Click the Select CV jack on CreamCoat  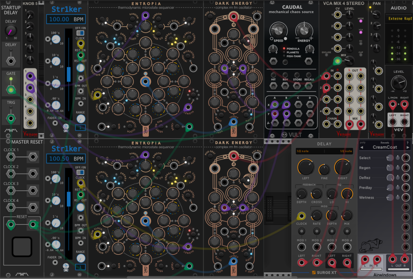click(x=406, y=158)
